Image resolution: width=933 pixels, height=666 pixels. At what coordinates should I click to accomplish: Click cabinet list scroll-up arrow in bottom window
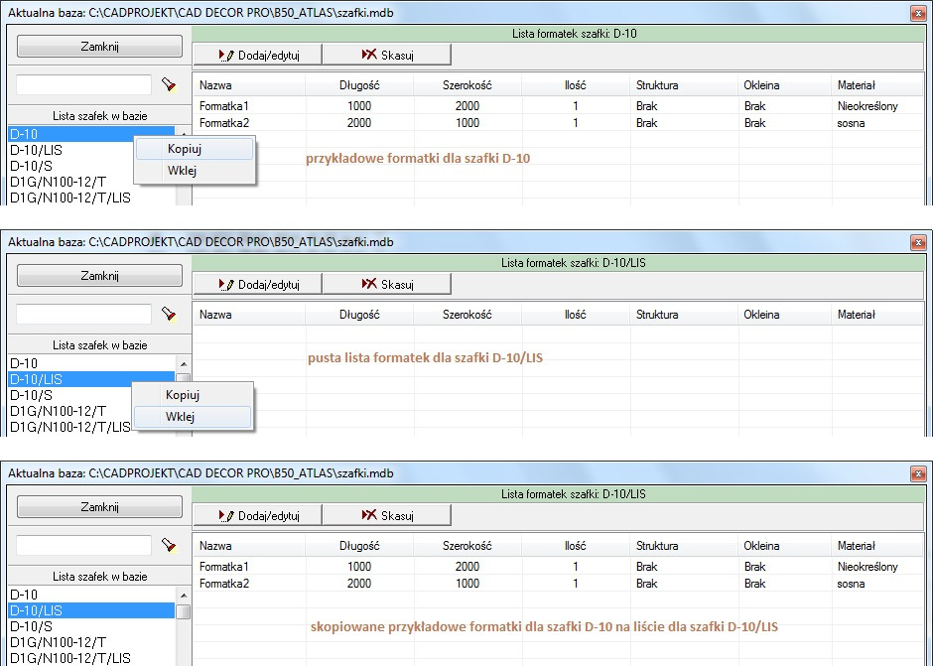[x=184, y=596]
